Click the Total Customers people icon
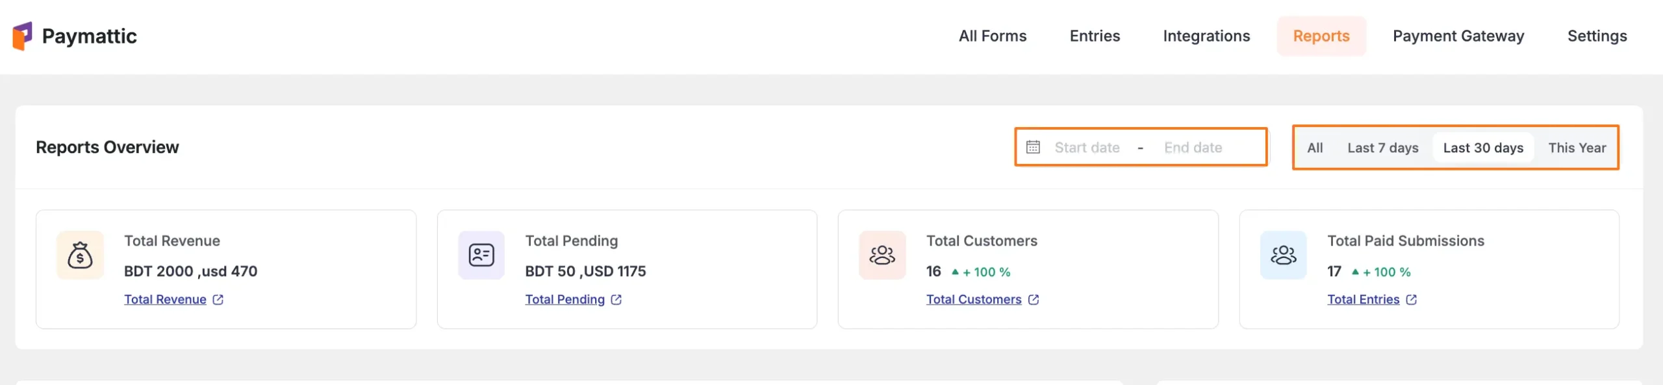 pyautogui.click(x=882, y=255)
